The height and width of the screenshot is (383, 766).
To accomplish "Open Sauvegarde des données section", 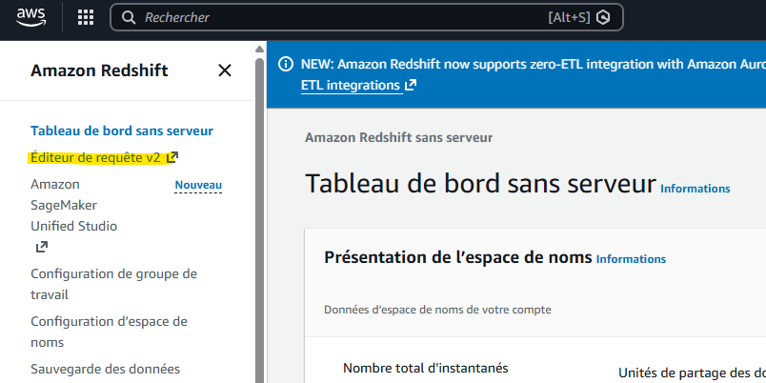I will pos(106,369).
